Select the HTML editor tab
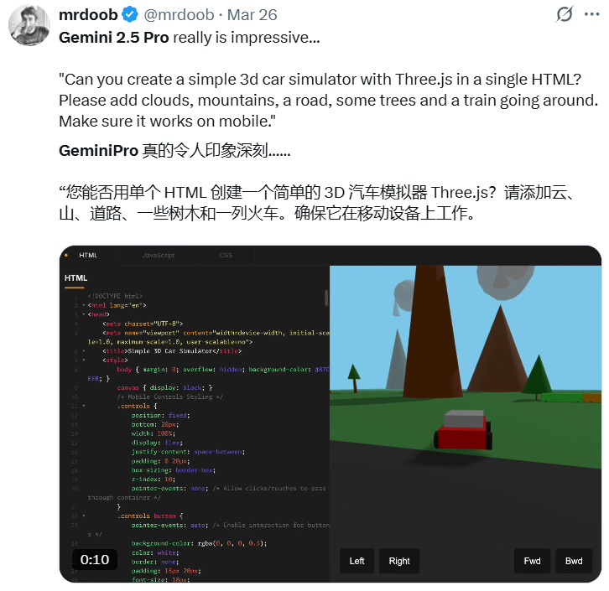The image size is (609, 591). (88, 255)
